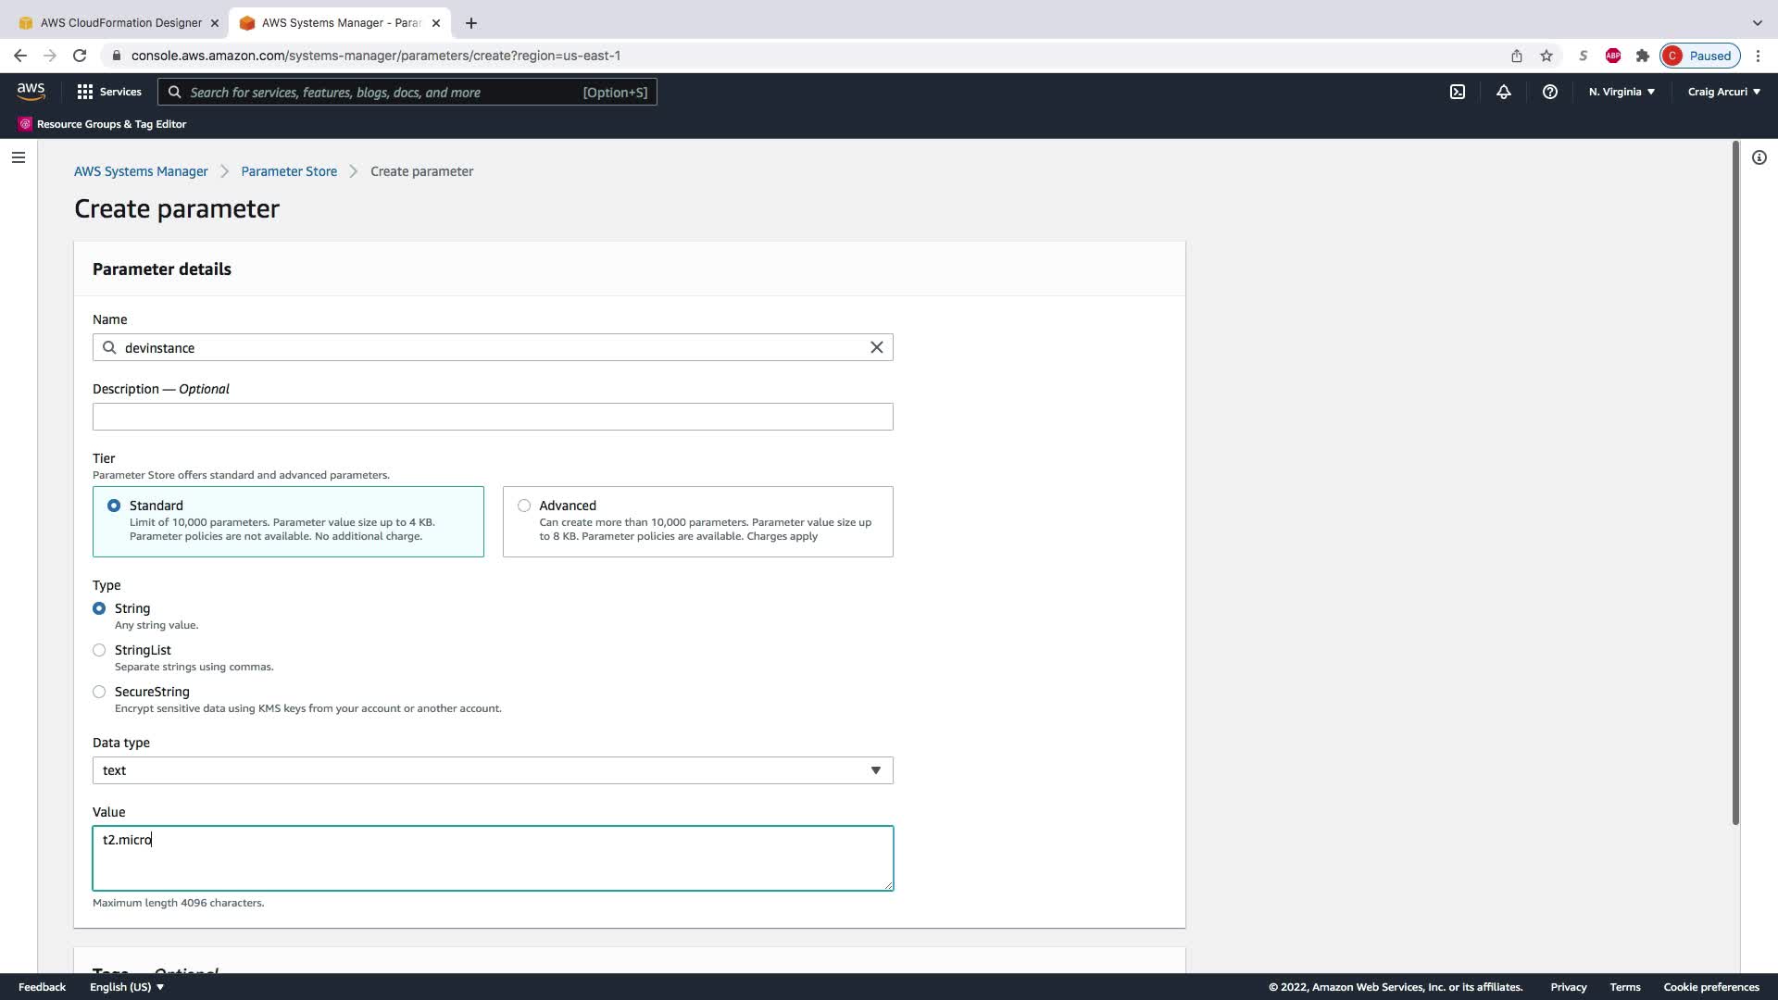
Task: Open the N. Virginia region dropdown
Action: coord(1621,92)
